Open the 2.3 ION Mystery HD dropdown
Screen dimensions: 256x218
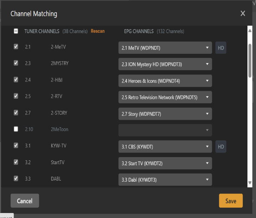click(165, 64)
